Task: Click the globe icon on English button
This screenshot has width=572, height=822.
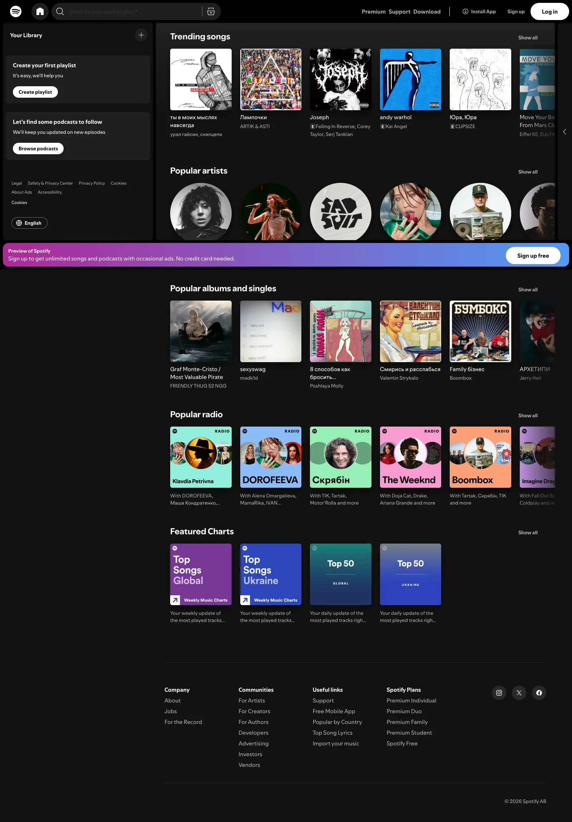Action: tap(19, 223)
